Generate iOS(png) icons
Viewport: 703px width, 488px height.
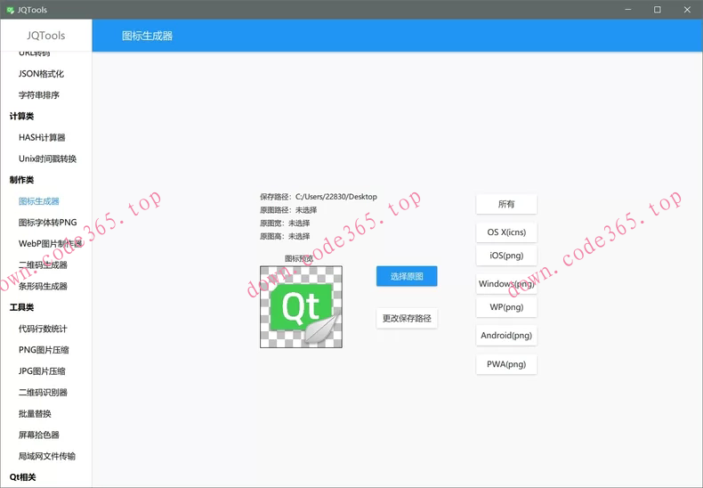pos(506,256)
